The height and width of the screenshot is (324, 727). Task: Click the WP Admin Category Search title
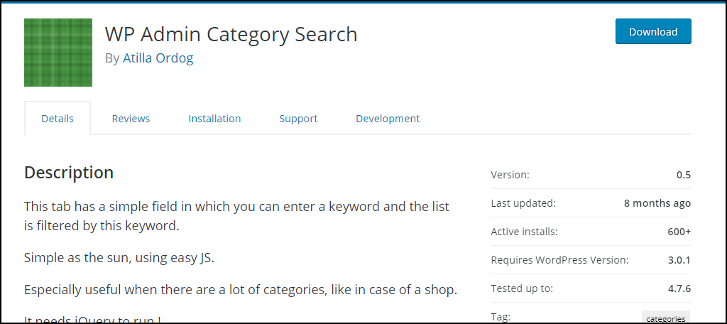tap(231, 34)
